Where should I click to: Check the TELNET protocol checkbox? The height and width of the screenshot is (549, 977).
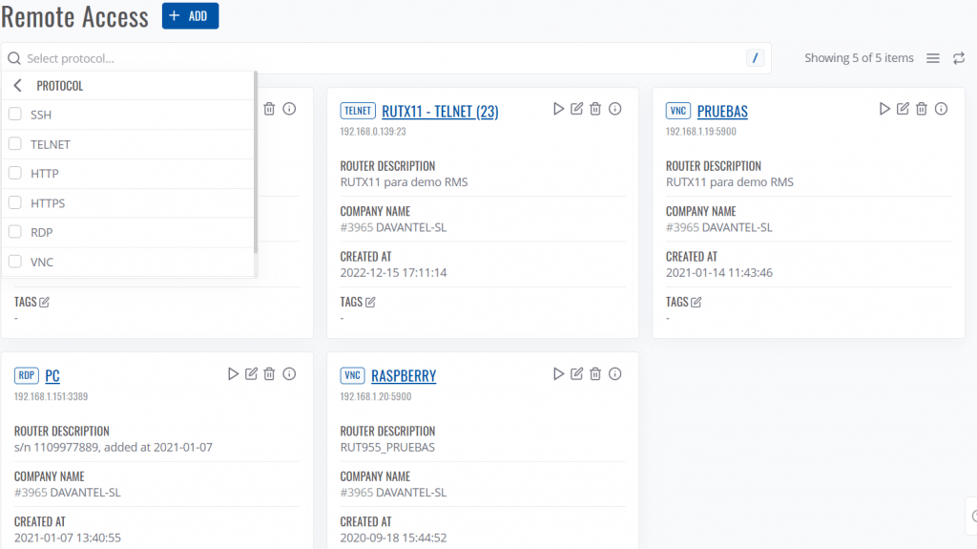click(15, 143)
